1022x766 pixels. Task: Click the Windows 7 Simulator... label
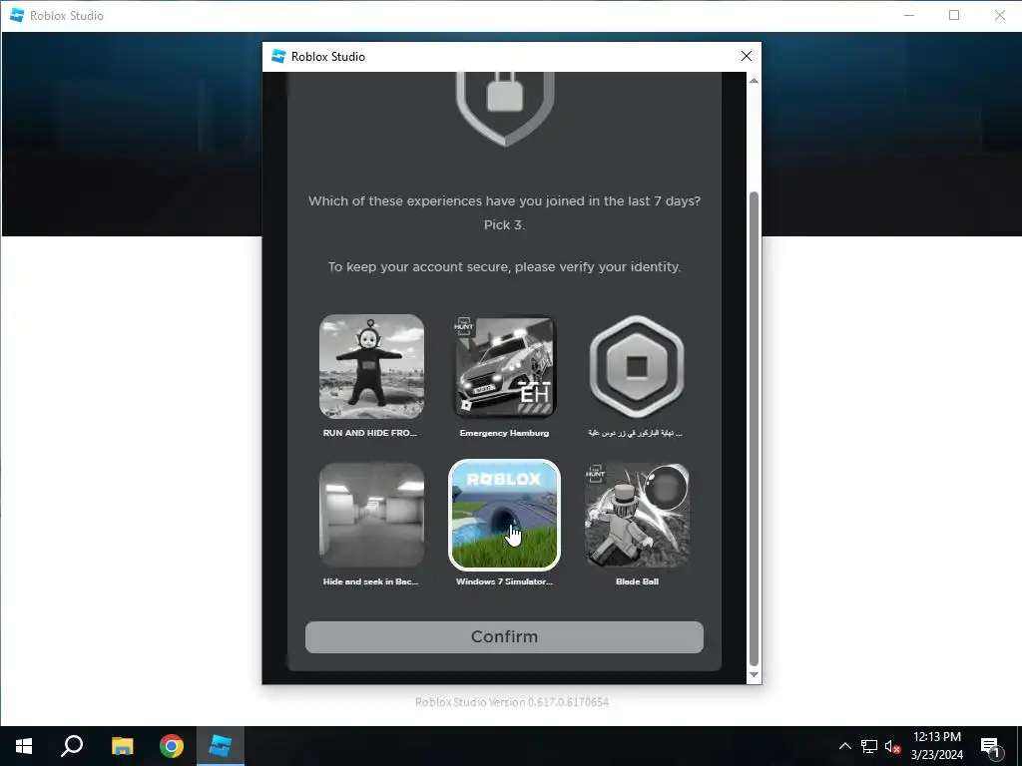click(x=504, y=581)
